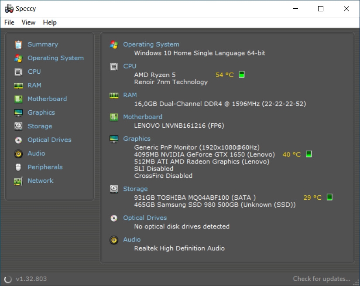Click the CPU heading link in summary
This screenshot has height=286, width=360.
pos(130,66)
